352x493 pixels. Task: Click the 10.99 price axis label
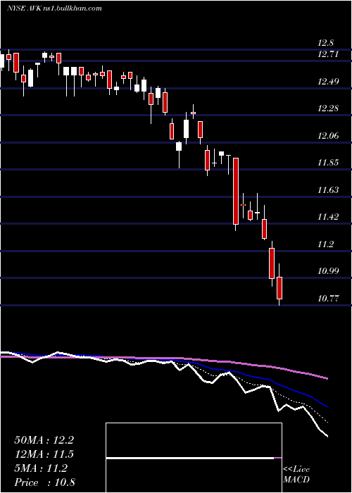click(328, 271)
